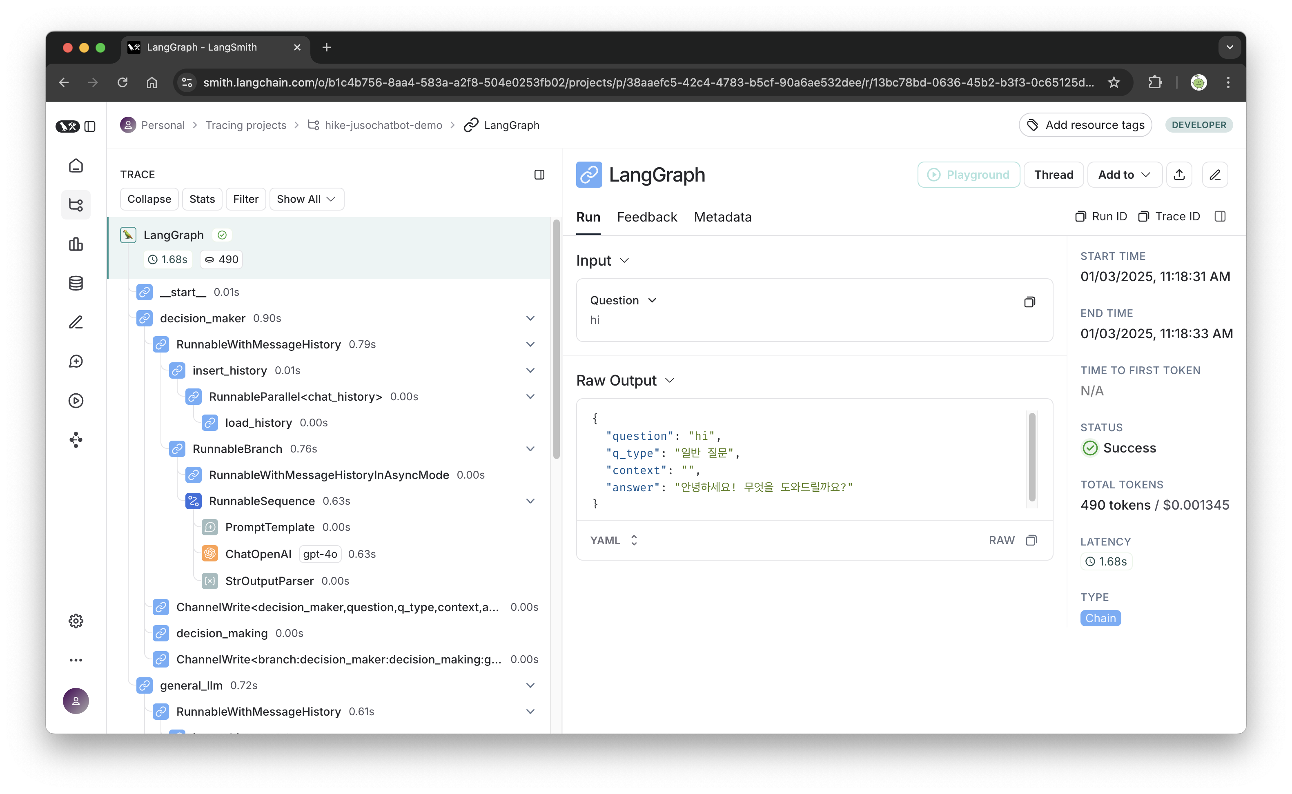Copy the Question input with copy icon
Screen dimensions: 1292x794
click(x=1029, y=302)
